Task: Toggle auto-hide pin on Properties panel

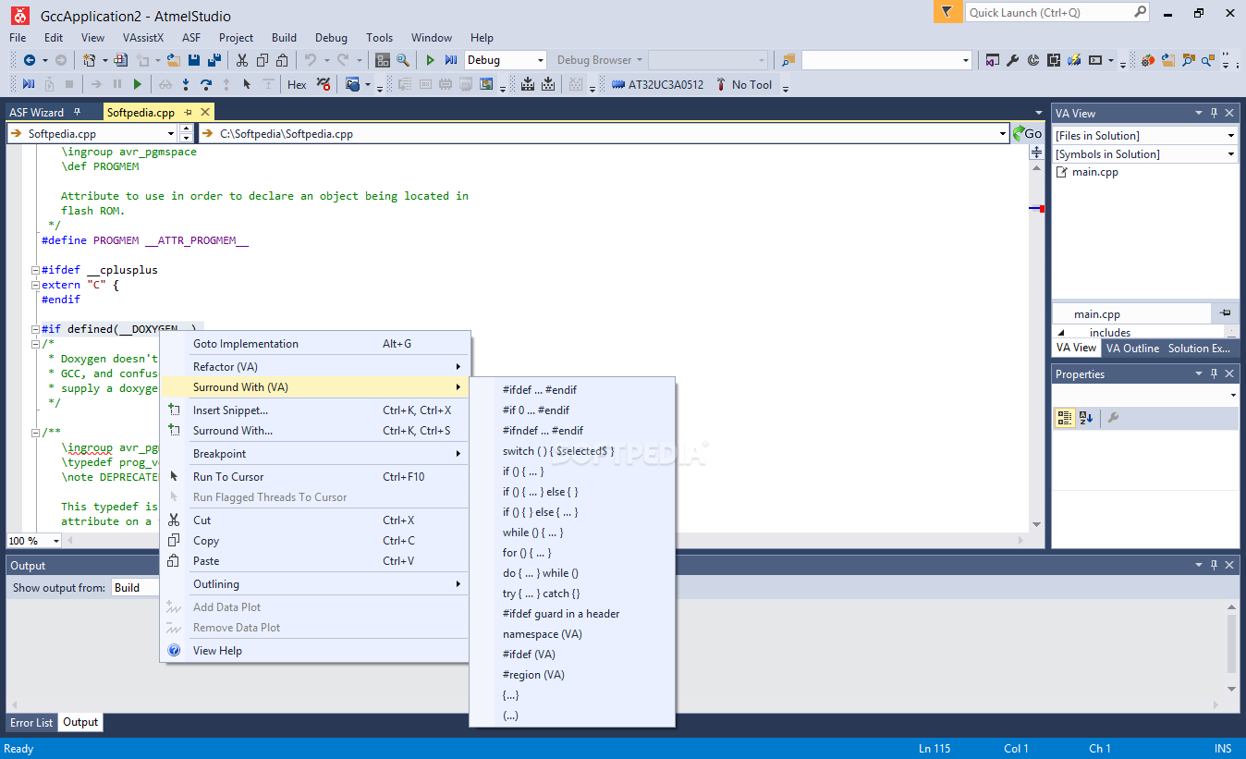Action: click(1214, 373)
